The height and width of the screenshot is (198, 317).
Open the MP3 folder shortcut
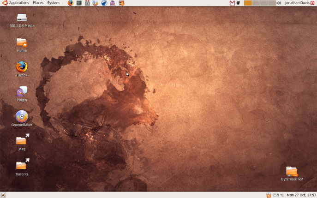(x=22, y=140)
